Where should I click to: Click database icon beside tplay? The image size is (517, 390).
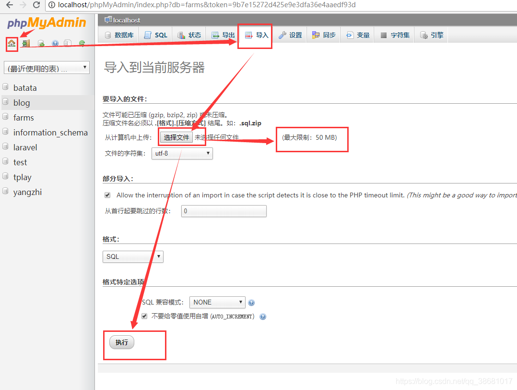(5, 176)
